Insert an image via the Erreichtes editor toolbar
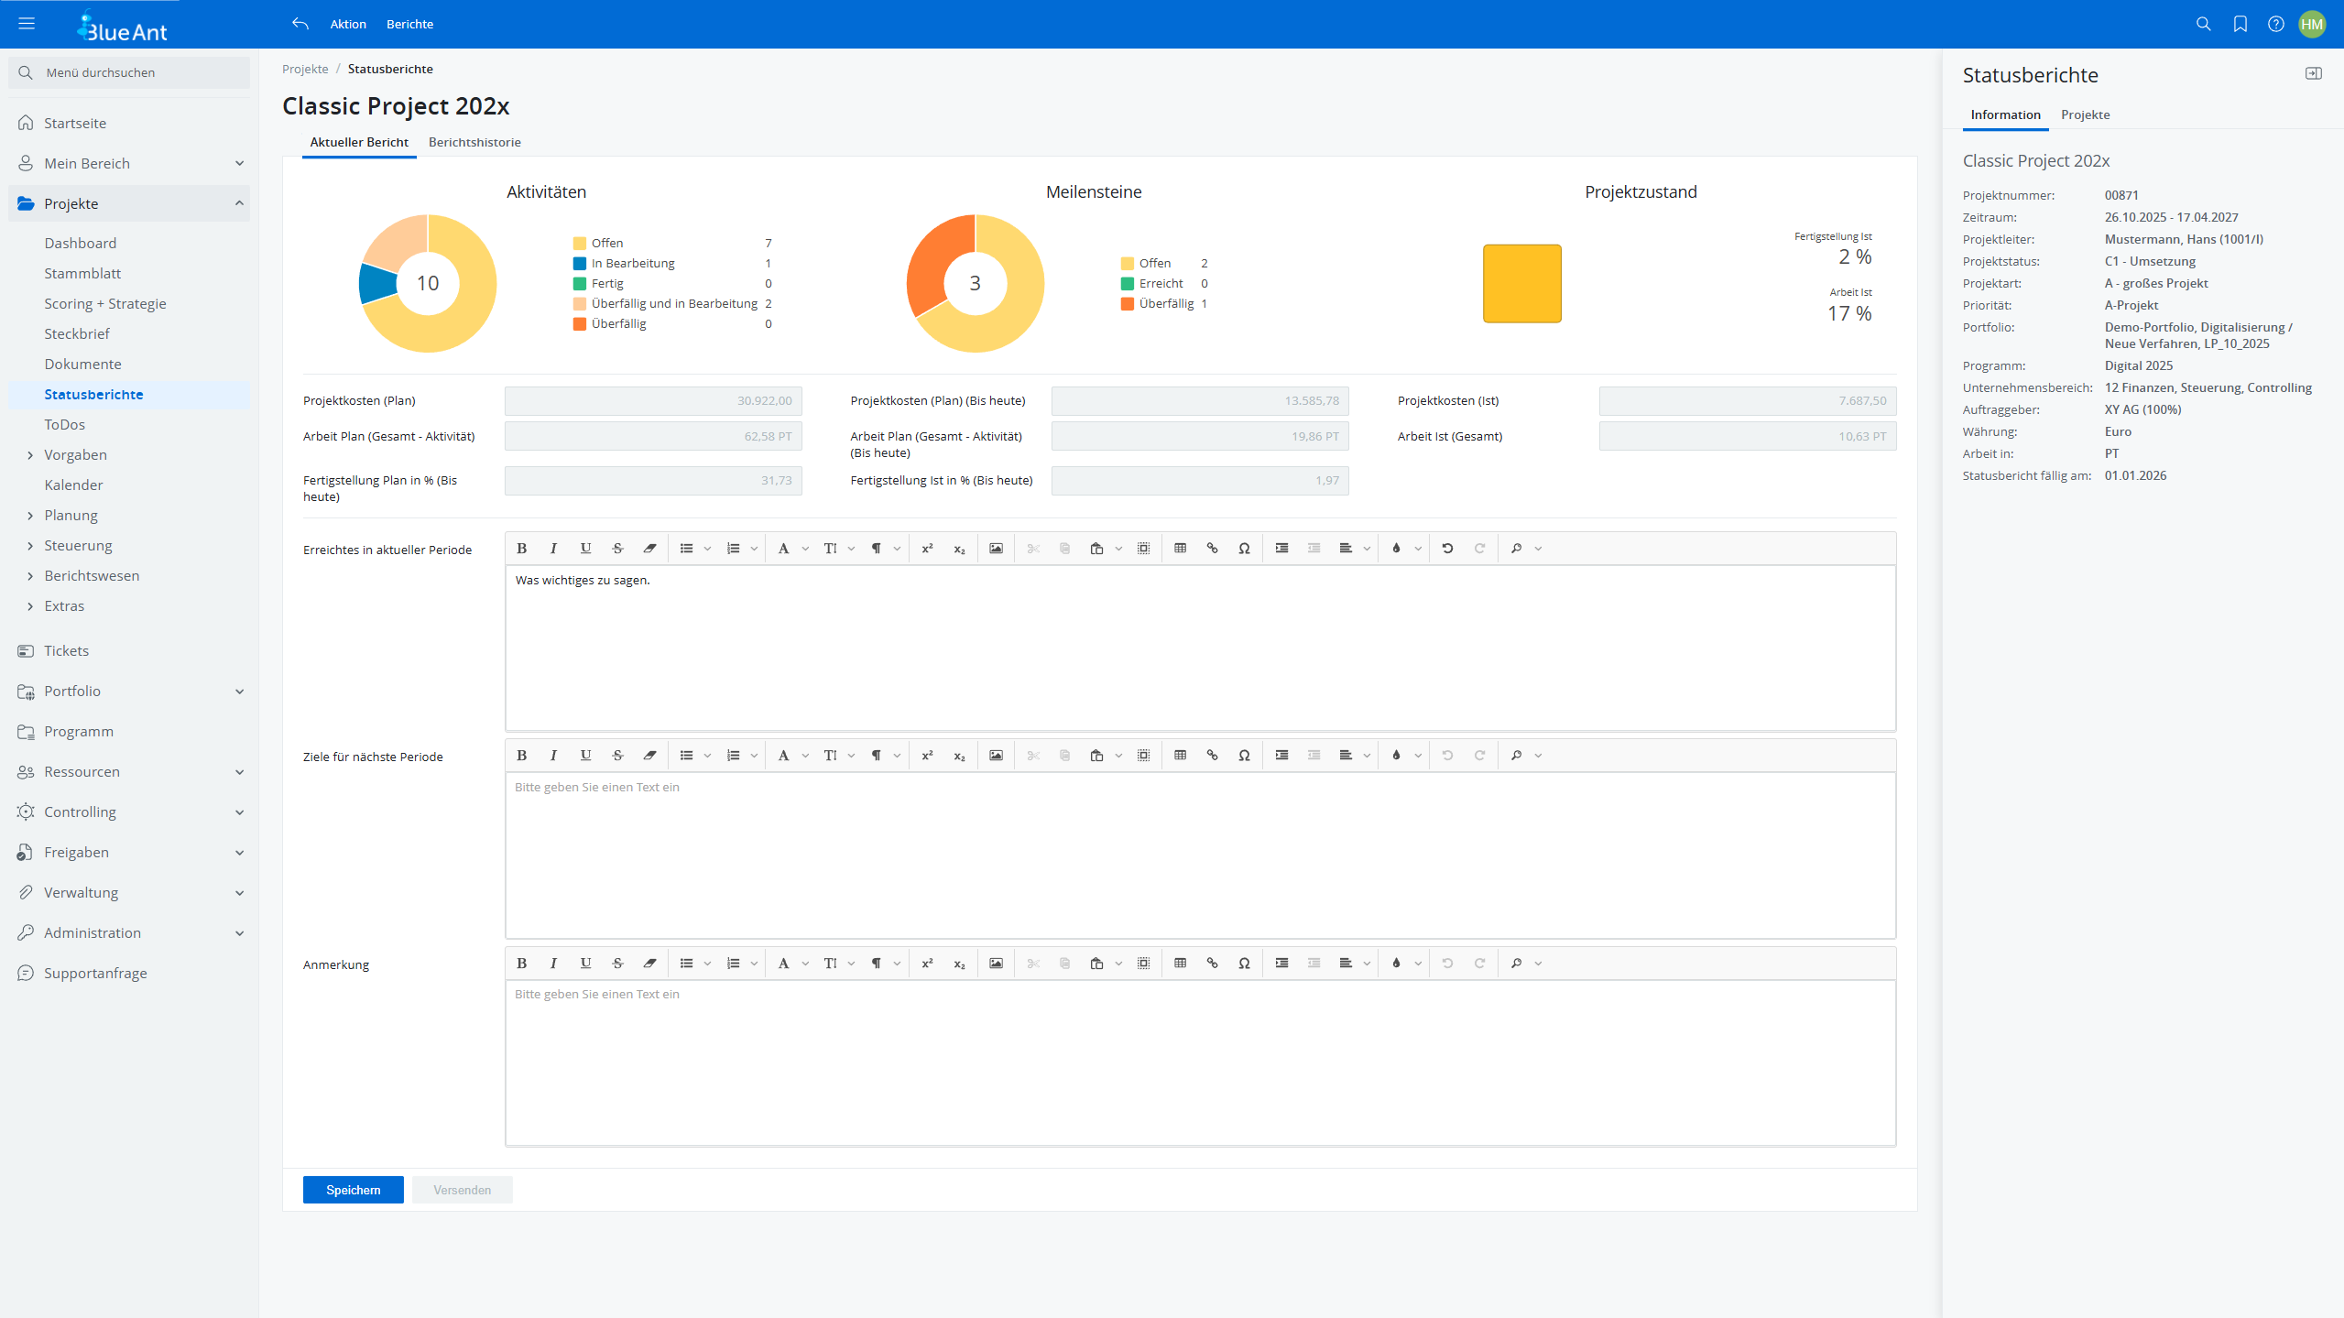Viewport: 2344px width, 1318px height. 996,548
